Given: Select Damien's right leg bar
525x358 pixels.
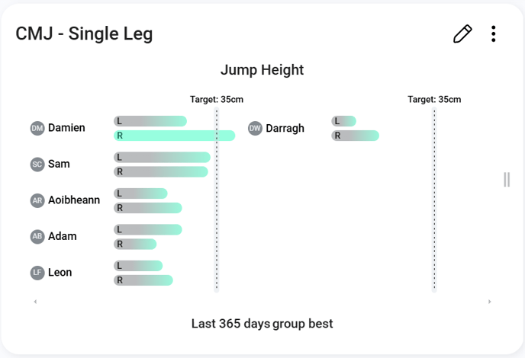Looking at the screenshot, I should (174, 136).
